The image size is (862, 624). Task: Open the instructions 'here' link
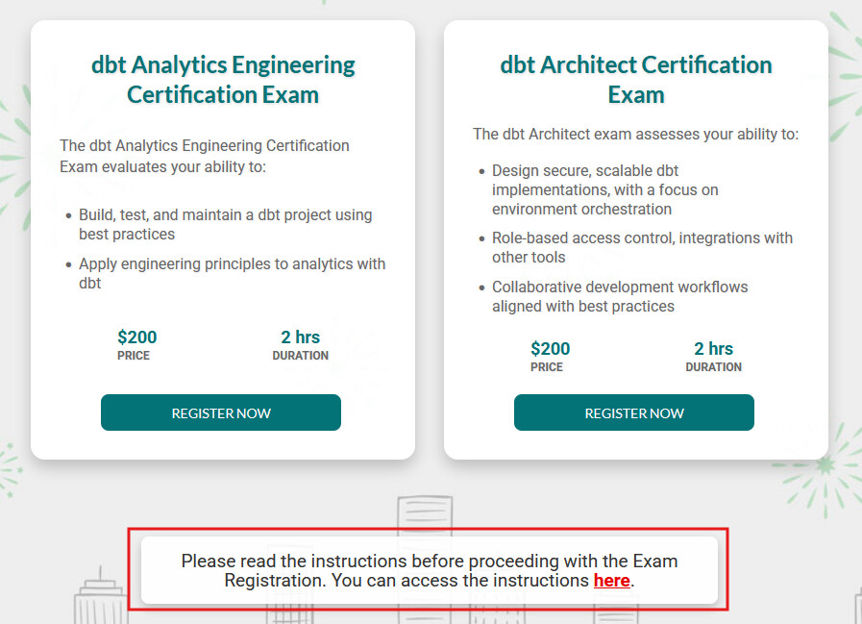[611, 581]
